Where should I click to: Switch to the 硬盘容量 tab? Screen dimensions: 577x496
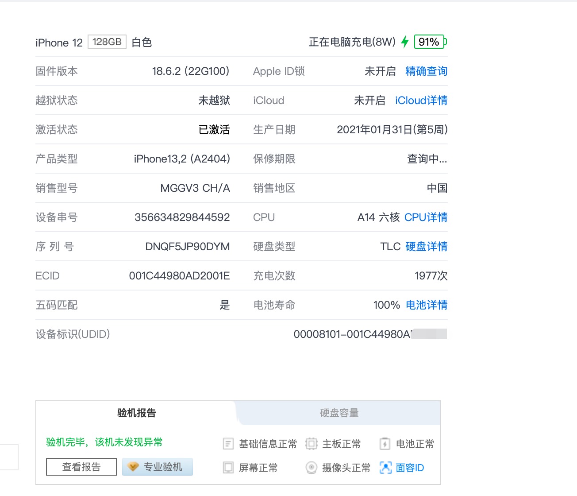click(x=339, y=413)
